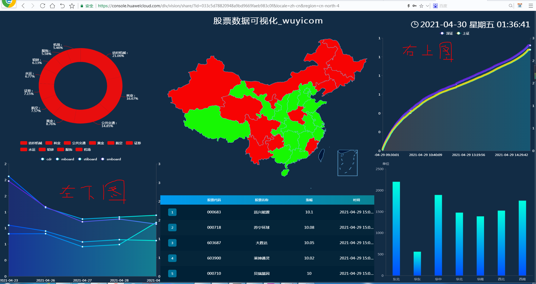Click the 华南 bar in the bar chart
This screenshot has width=536, height=284.
pos(480,246)
